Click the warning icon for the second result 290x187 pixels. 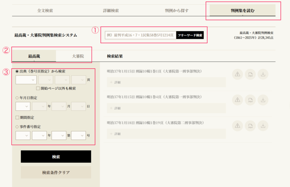pyautogui.click(x=238, y=100)
